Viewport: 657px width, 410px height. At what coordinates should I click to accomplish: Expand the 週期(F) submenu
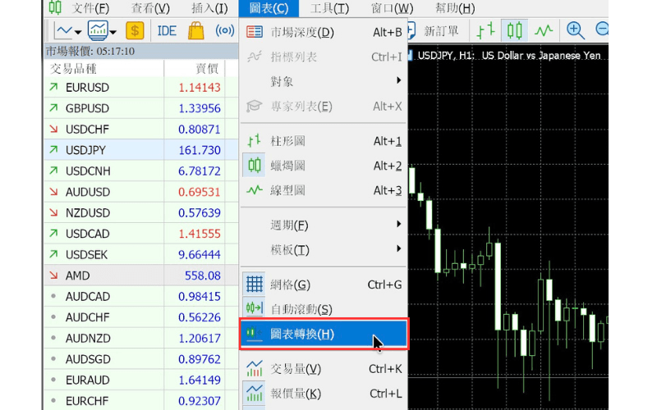point(324,225)
